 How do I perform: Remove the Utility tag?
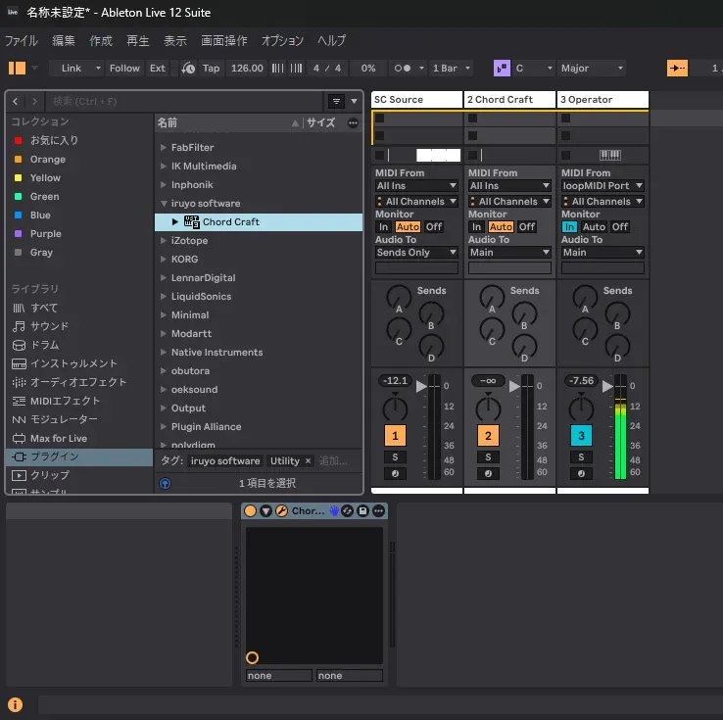[x=308, y=461]
